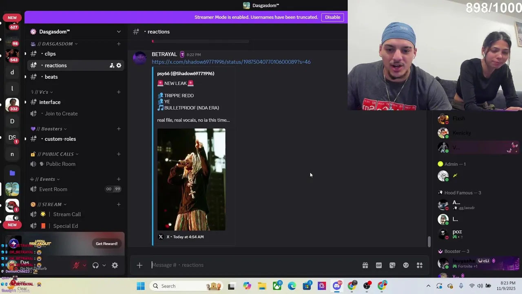Join the Join to Create voice channel

pos(75,114)
